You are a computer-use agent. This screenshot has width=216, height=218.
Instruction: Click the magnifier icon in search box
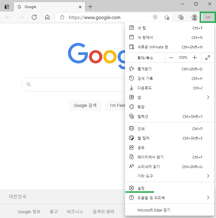(x=29, y=85)
